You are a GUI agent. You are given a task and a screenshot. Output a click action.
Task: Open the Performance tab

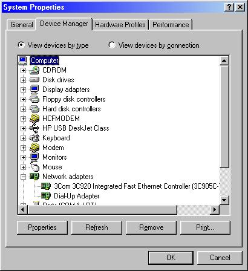(x=171, y=25)
